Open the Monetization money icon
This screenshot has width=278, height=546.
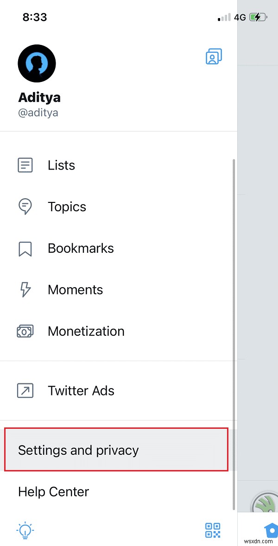25,331
